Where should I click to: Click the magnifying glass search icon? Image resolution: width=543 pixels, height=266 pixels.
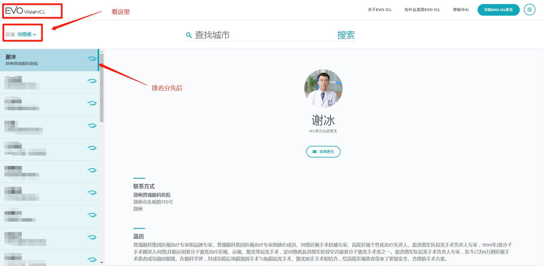[x=189, y=35]
